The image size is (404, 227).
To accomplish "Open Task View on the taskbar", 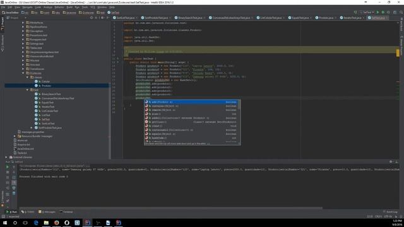I will tap(25, 223).
